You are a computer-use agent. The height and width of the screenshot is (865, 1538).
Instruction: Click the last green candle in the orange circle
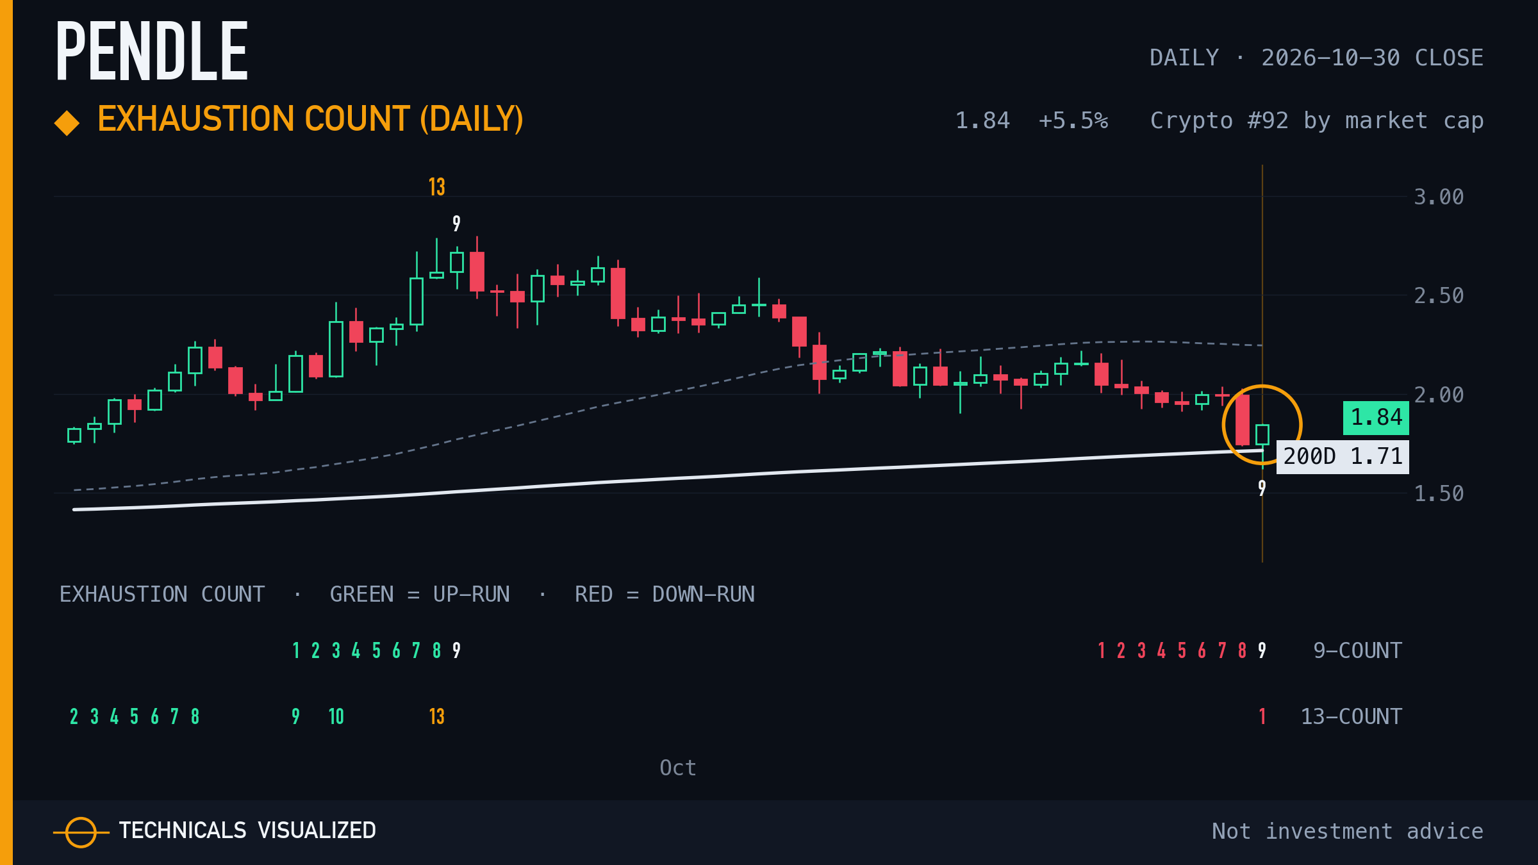pyautogui.click(x=1262, y=434)
